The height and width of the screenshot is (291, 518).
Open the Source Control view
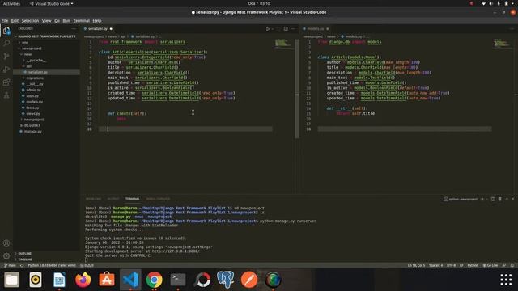[x=6, y=56]
